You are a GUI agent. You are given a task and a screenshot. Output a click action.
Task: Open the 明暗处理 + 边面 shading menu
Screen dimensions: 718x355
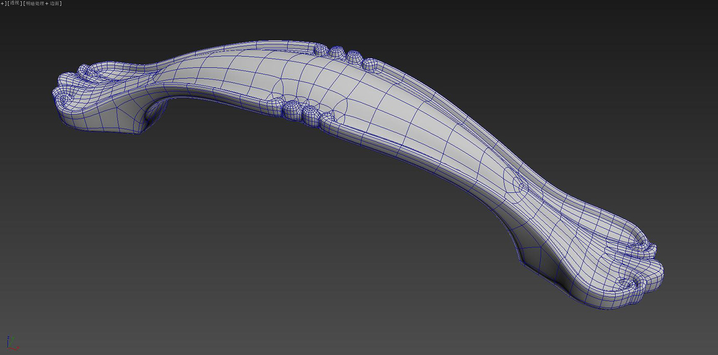click(x=38, y=3)
